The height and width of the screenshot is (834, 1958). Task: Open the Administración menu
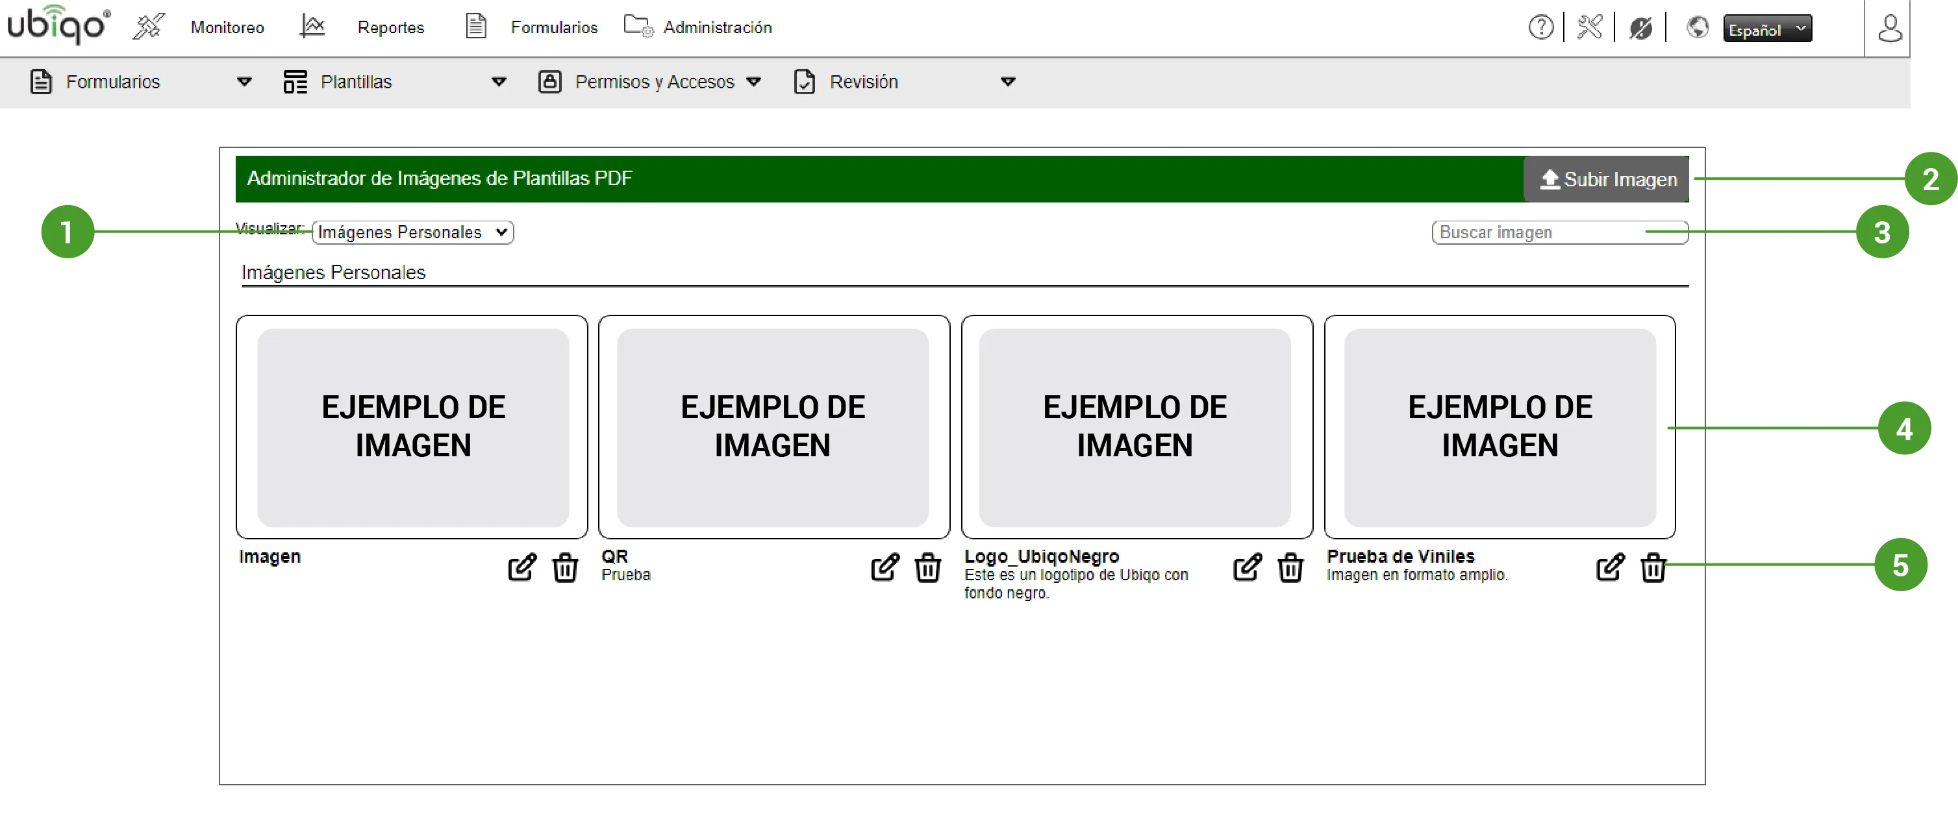718,27
